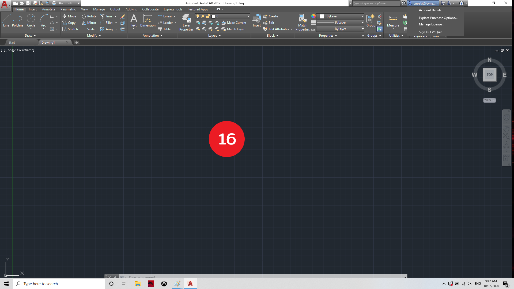Expand the object color ByLayer dropdown
This screenshot has width=514, height=289.
(x=362, y=16)
